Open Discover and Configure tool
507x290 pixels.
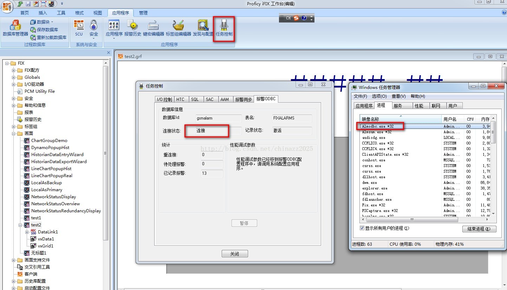click(203, 27)
